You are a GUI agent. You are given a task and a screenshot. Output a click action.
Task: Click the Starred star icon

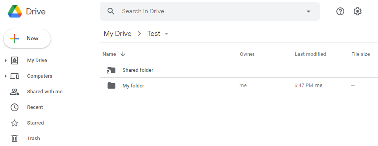[x=15, y=123]
